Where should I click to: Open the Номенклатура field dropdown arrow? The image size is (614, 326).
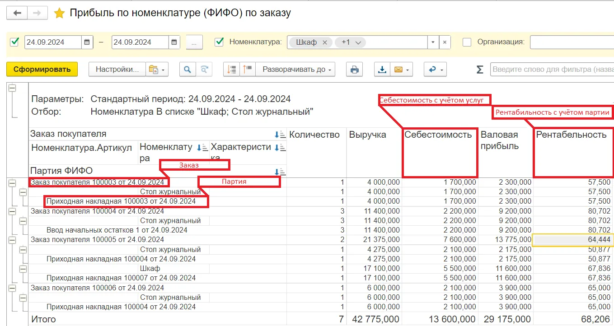(433, 42)
